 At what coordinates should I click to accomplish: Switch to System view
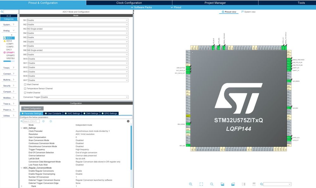tap(249, 12)
